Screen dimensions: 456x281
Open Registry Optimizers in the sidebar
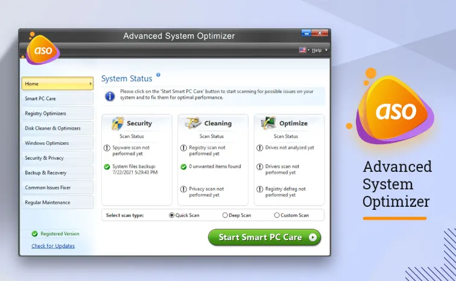57,113
